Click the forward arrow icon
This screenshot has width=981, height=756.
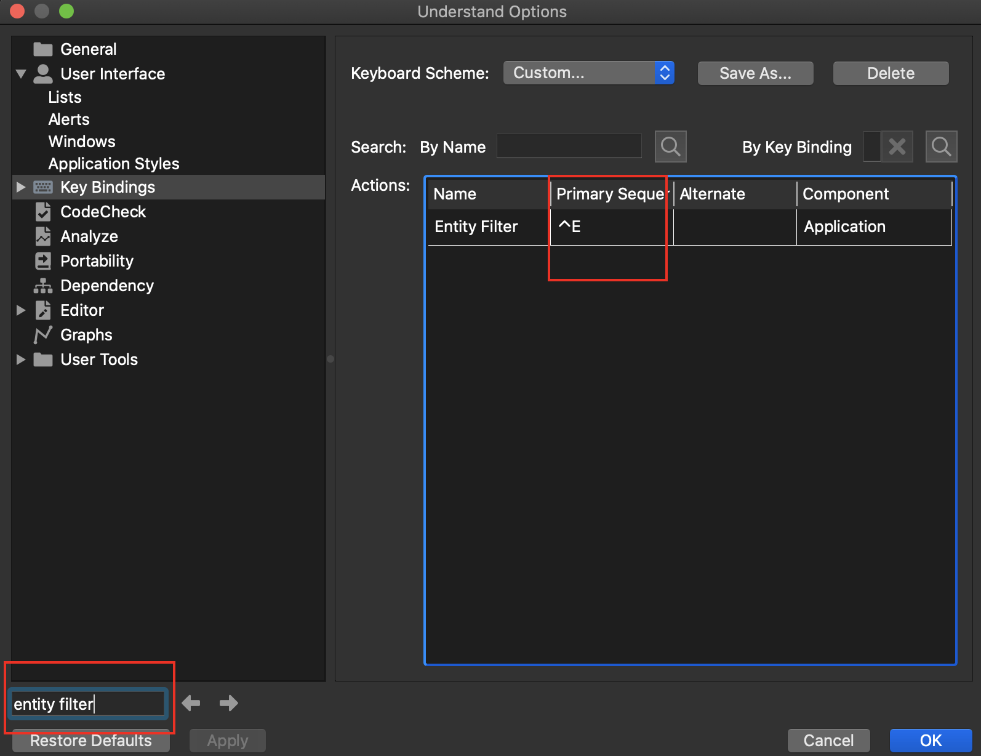[229, 703]
